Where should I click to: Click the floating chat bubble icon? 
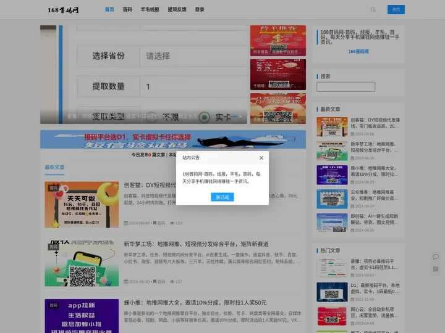click(x=436, y=257)
